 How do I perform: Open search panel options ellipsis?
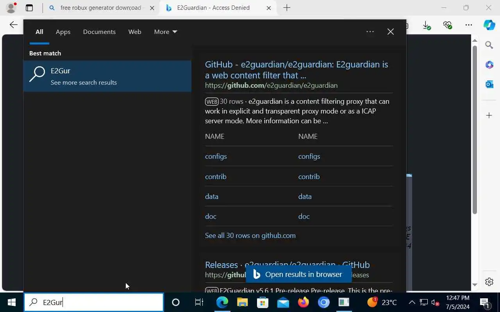click(370, 32)
